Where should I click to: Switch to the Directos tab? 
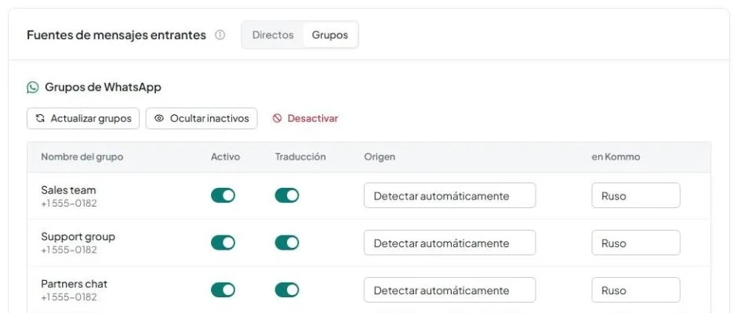(273, 35)
